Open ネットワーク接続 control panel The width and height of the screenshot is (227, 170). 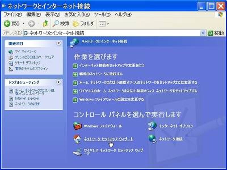171,139
